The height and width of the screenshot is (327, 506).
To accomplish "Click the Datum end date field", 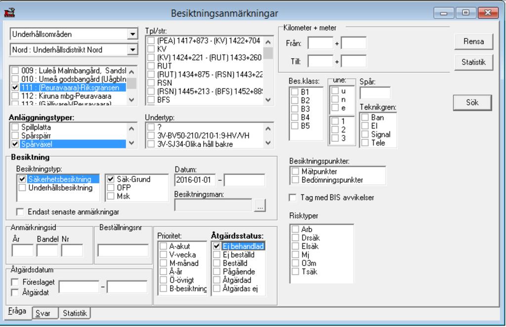I will click(244, 180).
